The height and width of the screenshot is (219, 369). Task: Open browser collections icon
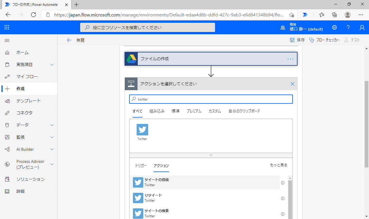click(x=334, y=15)
